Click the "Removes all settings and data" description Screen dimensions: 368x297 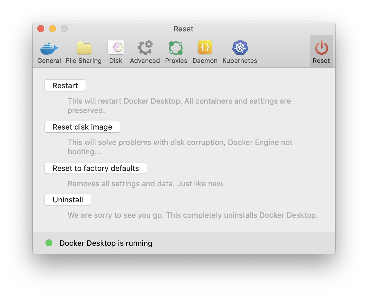click(146, 184)
